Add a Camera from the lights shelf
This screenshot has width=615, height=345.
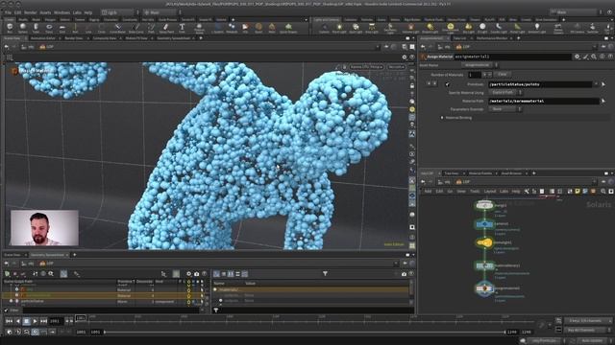pos(324,28)
